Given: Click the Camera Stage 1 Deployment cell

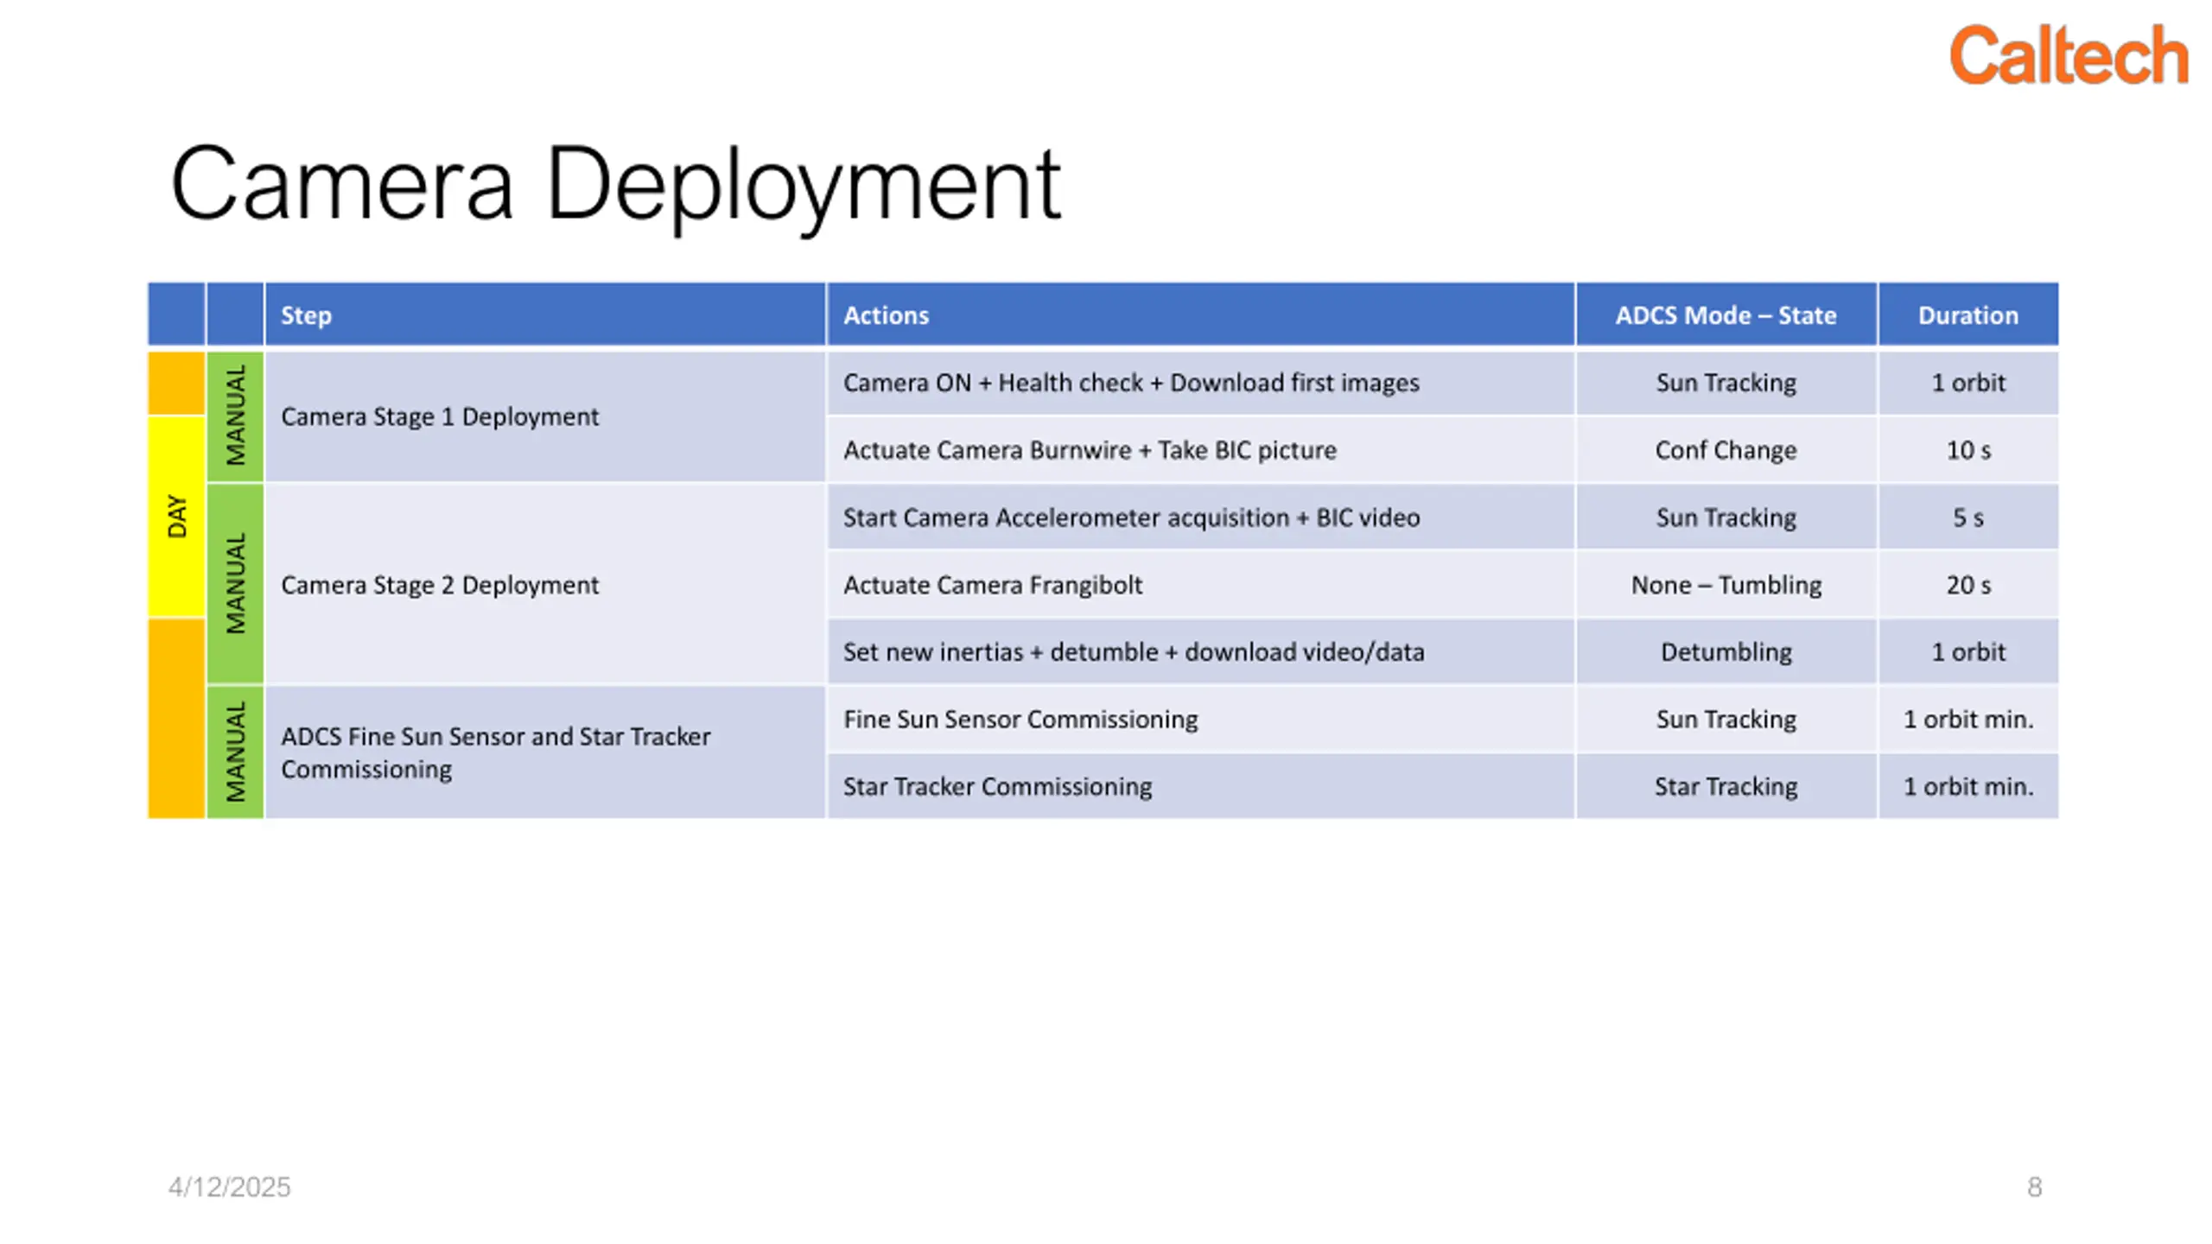Looking at the screenshot, I should (545, 416).
